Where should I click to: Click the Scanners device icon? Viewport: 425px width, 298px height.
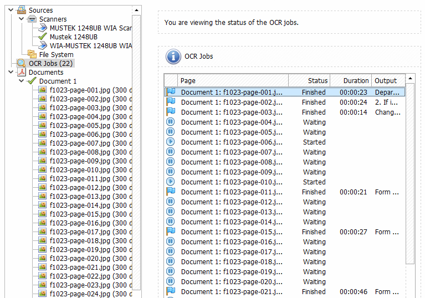(x=32, y=19)
